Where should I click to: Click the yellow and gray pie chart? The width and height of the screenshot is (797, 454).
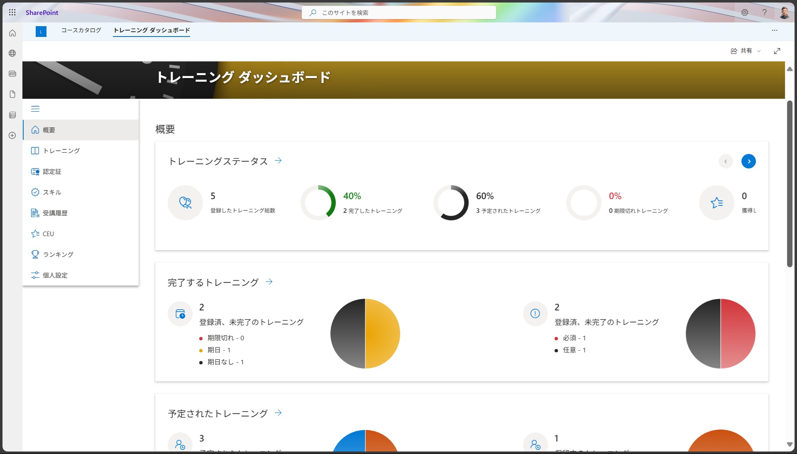pos(365,333)
